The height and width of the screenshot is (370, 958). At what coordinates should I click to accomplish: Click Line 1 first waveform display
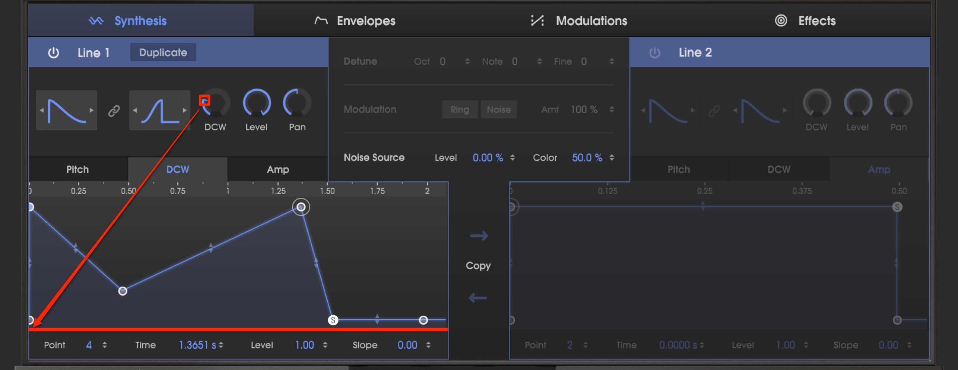coord(67,110)
